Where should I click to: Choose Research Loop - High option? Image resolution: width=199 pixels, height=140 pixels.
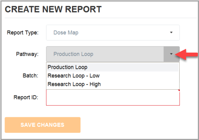113,84
